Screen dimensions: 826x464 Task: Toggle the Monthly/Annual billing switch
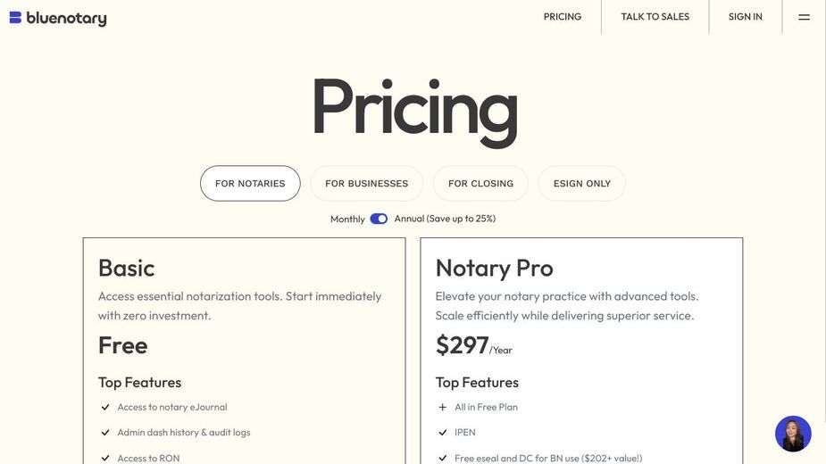coord(379,219)
